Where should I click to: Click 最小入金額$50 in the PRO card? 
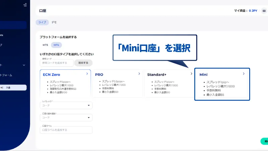[x=110, y=92]
